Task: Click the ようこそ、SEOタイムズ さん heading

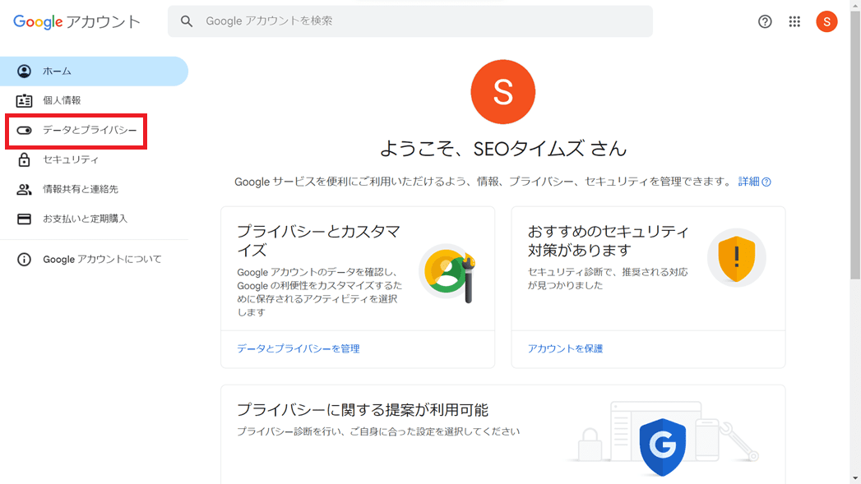Action: 503,149
